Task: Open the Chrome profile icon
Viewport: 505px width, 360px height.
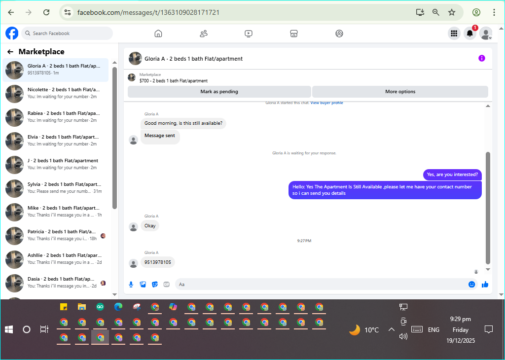Action: (476, 12)
